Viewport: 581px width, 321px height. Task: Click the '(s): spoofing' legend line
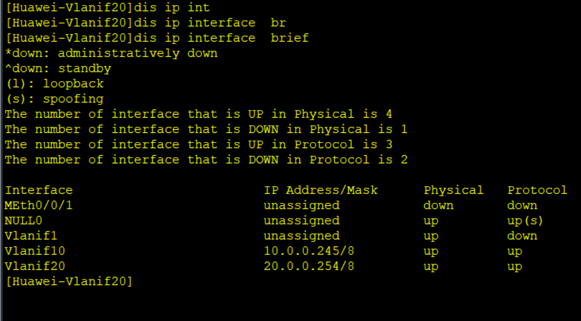[54, 99]
